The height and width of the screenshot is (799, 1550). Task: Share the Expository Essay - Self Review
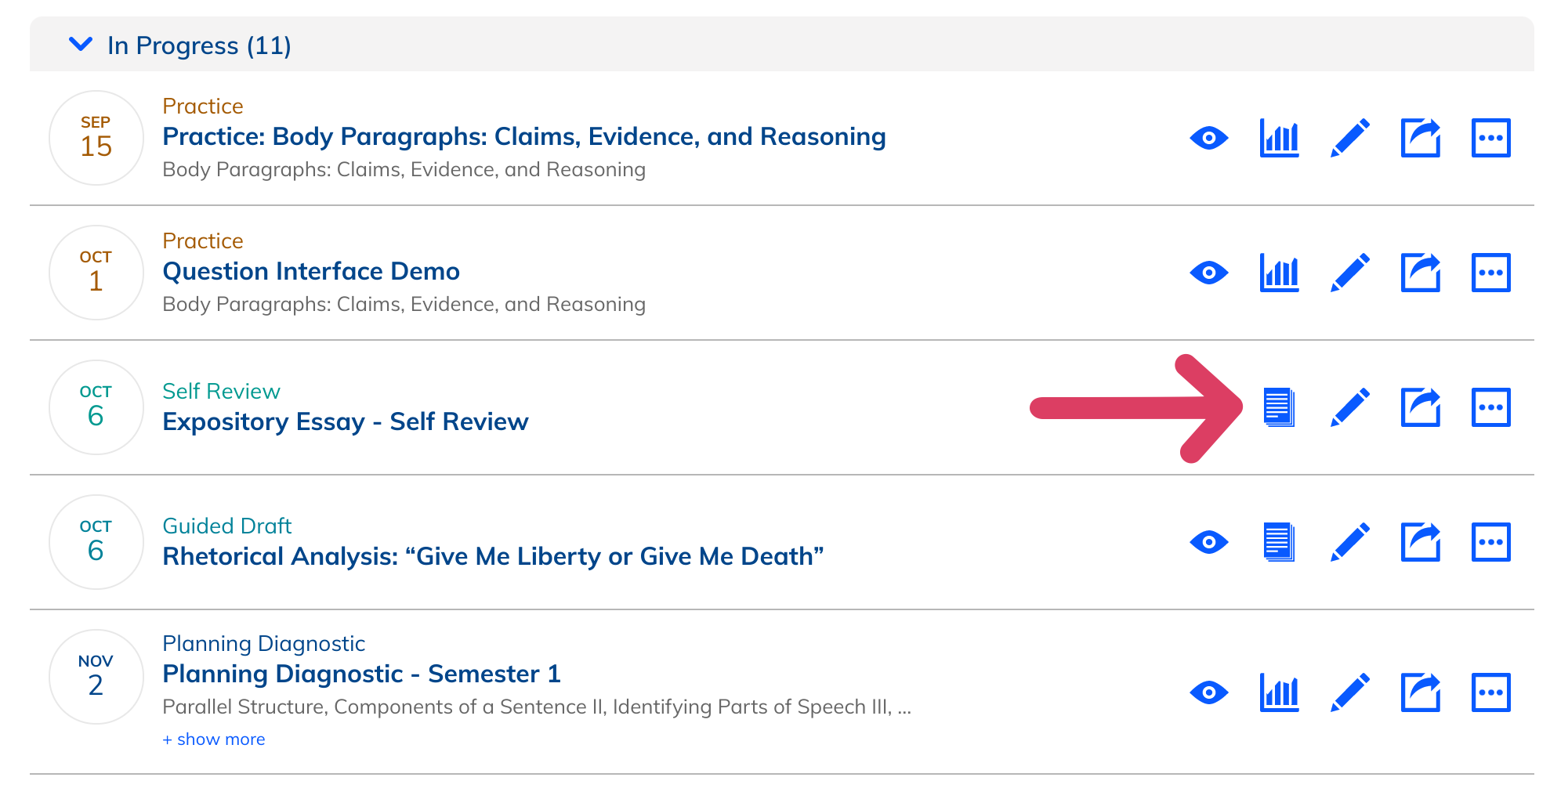click(1420, 407)
